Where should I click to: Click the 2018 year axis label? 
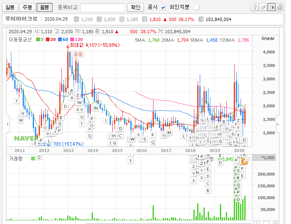click(190, 150)
